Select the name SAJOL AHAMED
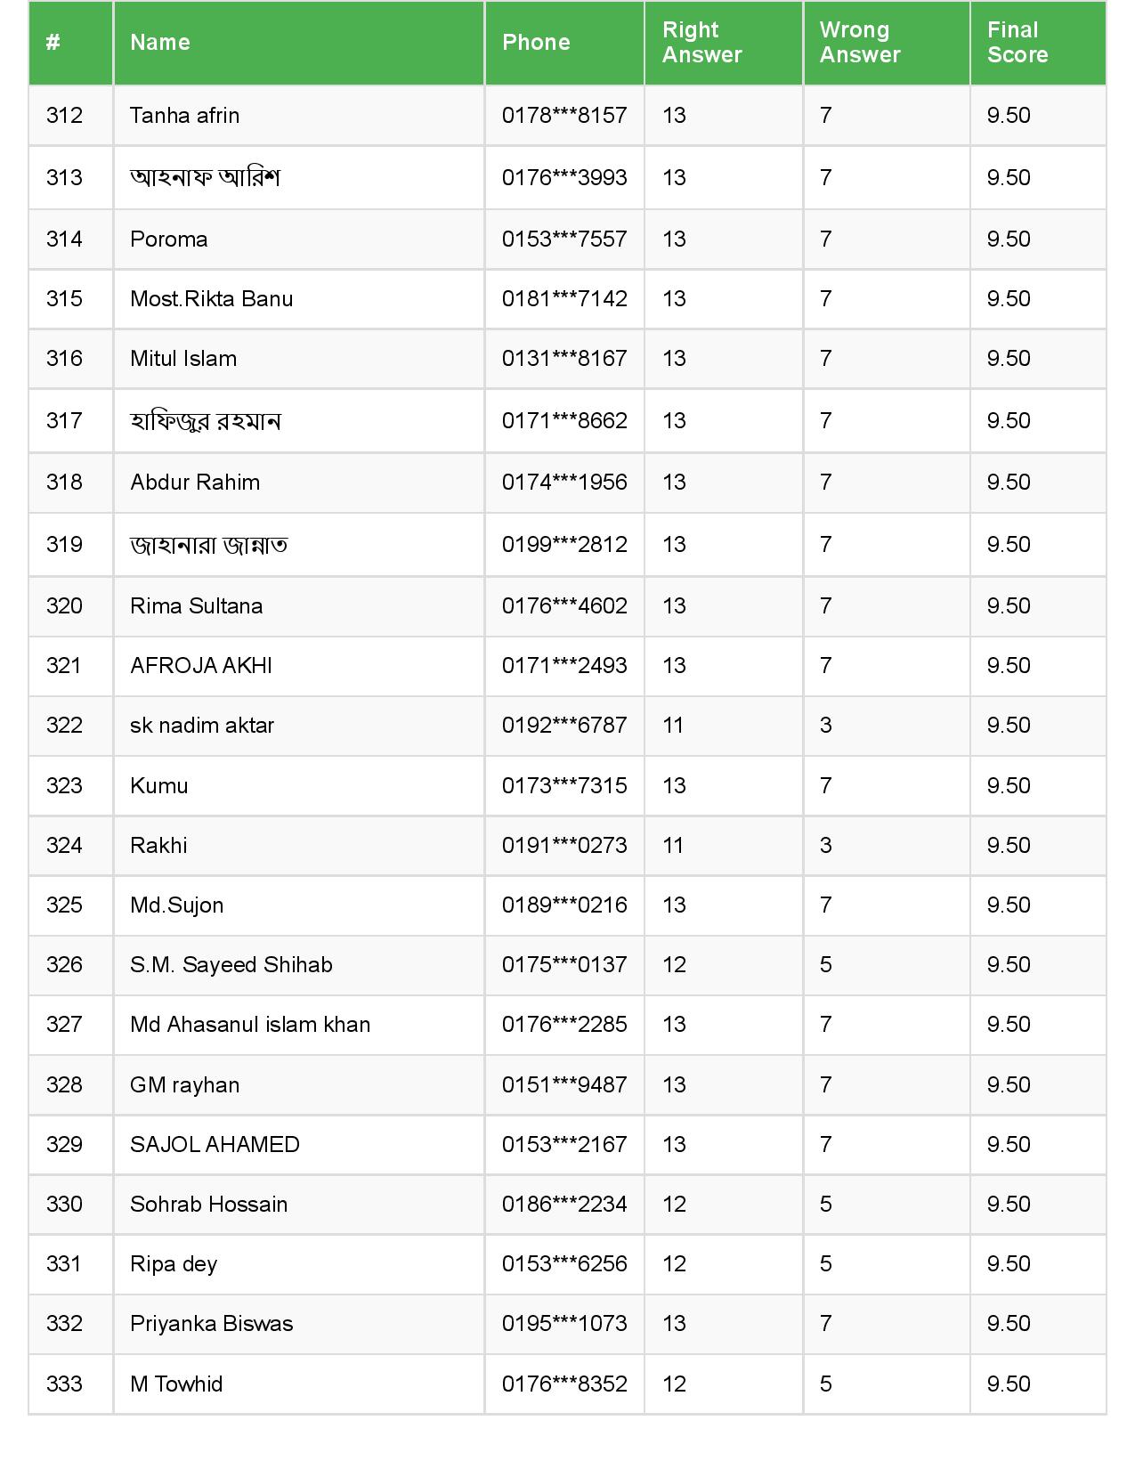This screenshot has width=1135, height=1469. 215,1145
